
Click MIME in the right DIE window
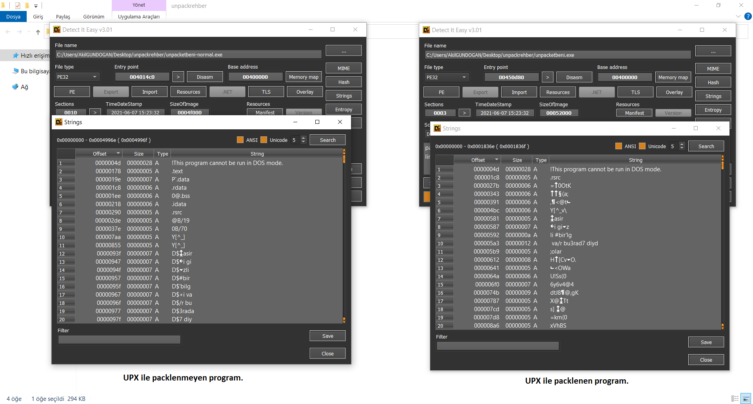[713, 69]
